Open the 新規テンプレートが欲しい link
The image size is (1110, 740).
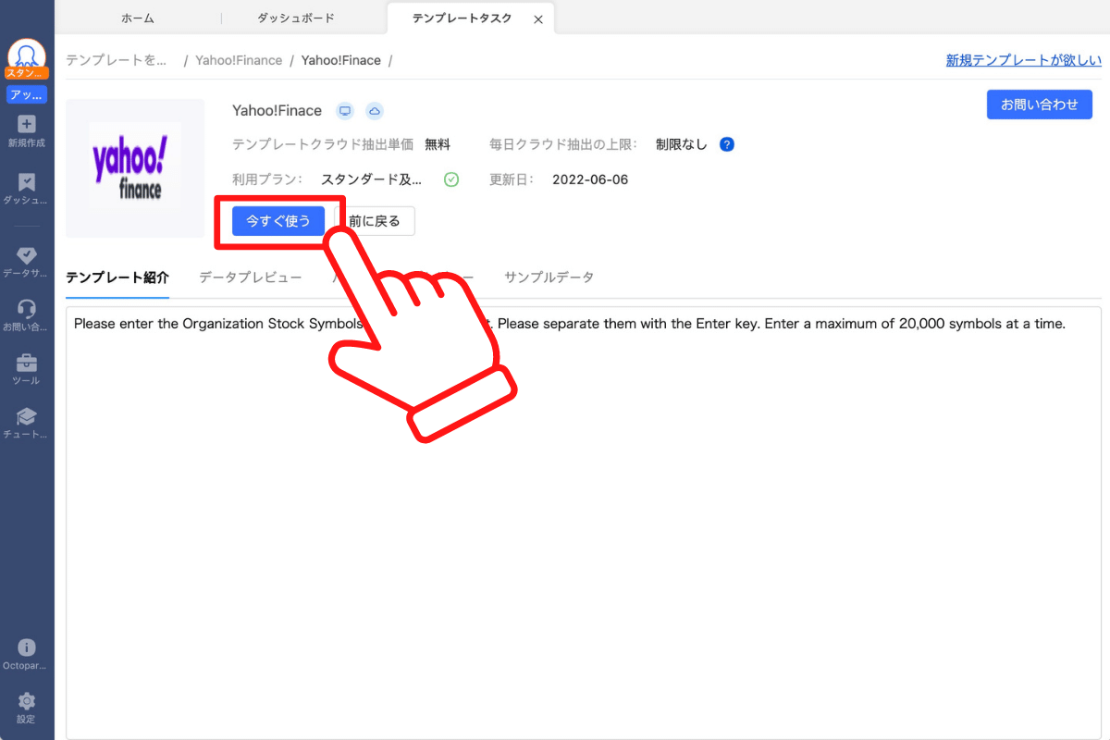coord(1023,59)
